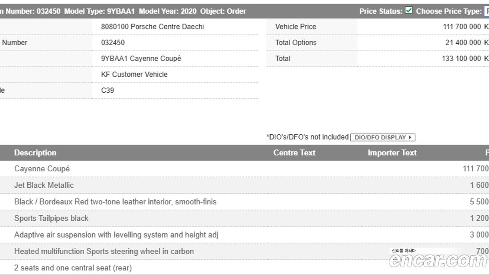Select the Sports Tailpipes black row
This screenshot has height=275, width=489.
(x=51, y=218)
